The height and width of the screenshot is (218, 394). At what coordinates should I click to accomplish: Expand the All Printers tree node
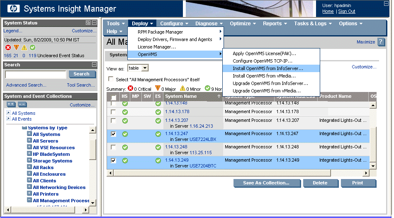pos(29,194)
